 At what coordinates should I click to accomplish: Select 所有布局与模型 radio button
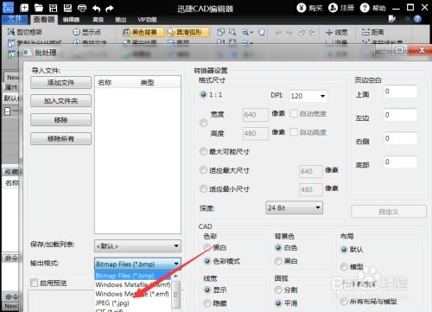344,302
